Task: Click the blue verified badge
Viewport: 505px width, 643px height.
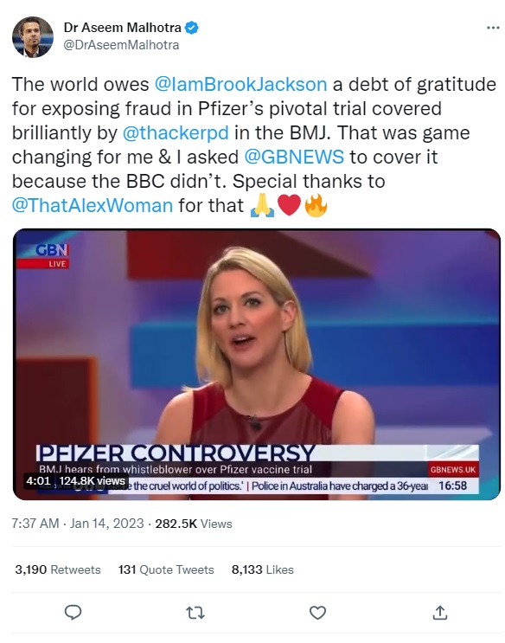Action: [192, 28]
